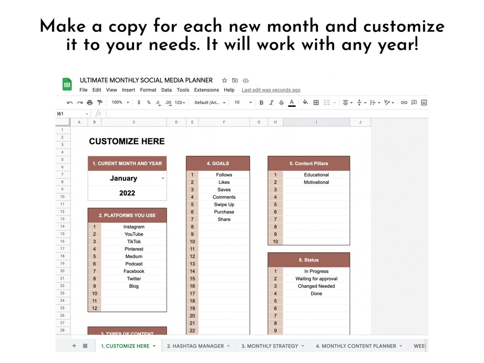Open the Text color picker
484x363 pixels.
[x=291, y=102]
